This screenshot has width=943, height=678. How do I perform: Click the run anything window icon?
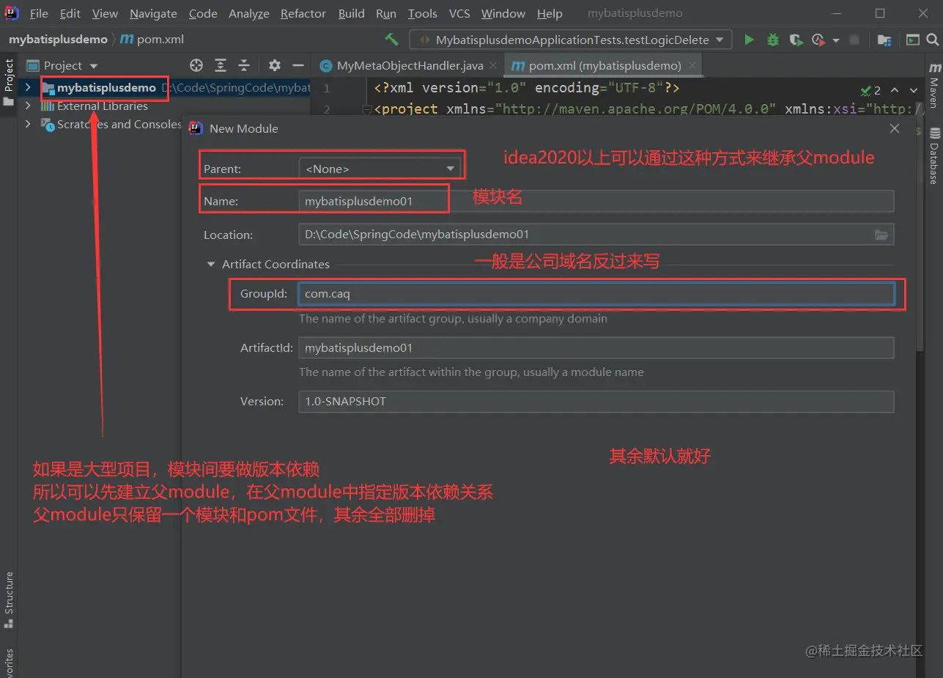(x=912, y=40)
